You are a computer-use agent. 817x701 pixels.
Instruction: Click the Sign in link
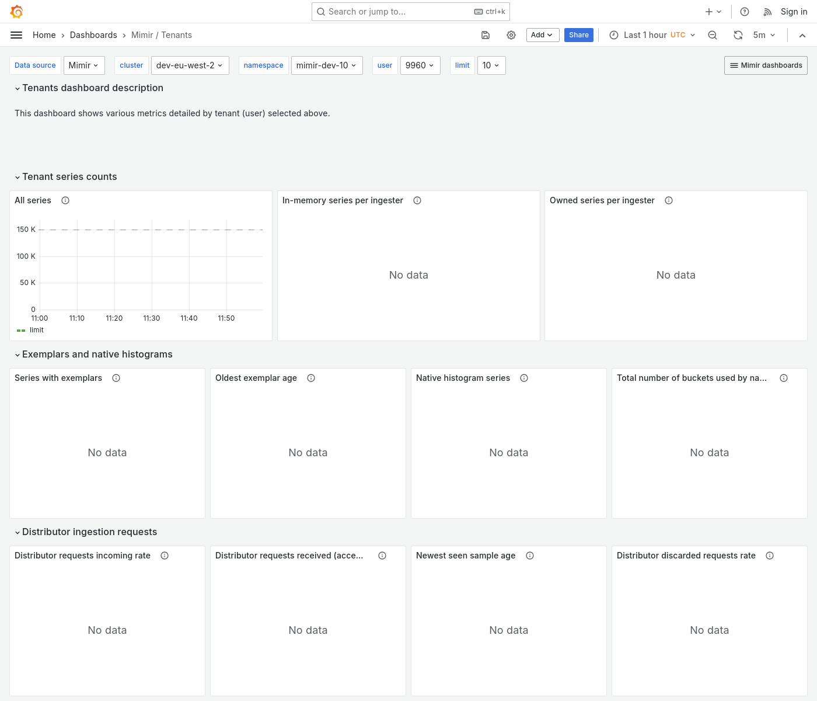pos(793,11)
